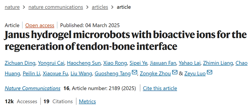This screenshot has height=108, width=252.
Task: Open author Zichuan Ding's profile
Action: coord(20,63)
